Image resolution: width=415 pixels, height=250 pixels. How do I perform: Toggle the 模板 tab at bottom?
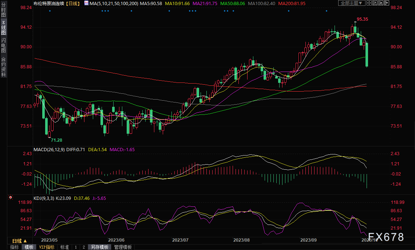click(29, 247)
